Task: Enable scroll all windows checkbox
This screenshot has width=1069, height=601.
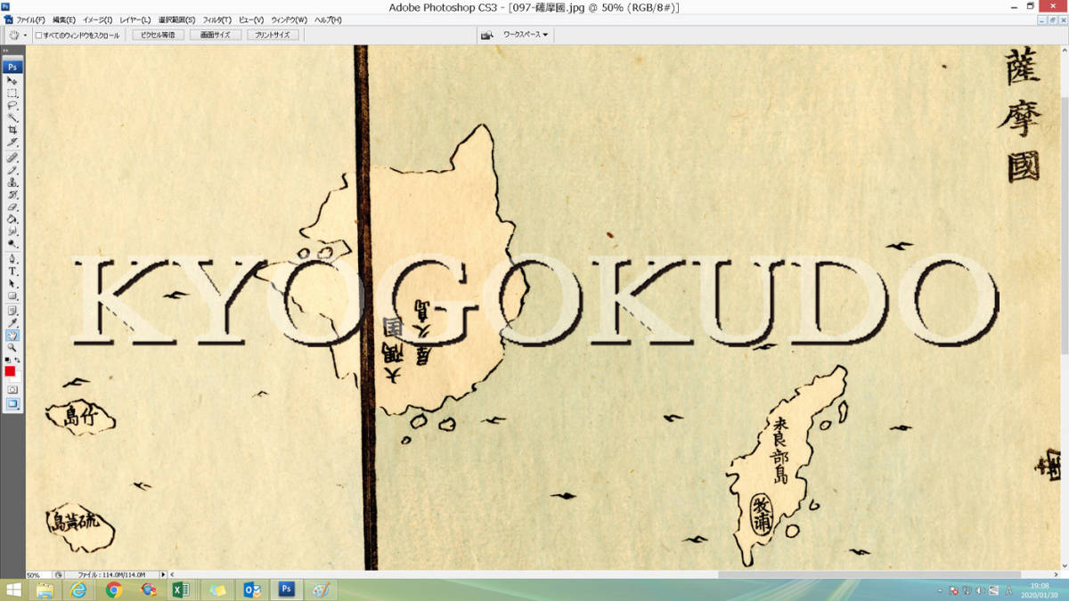Action: [x=38, y=36]
